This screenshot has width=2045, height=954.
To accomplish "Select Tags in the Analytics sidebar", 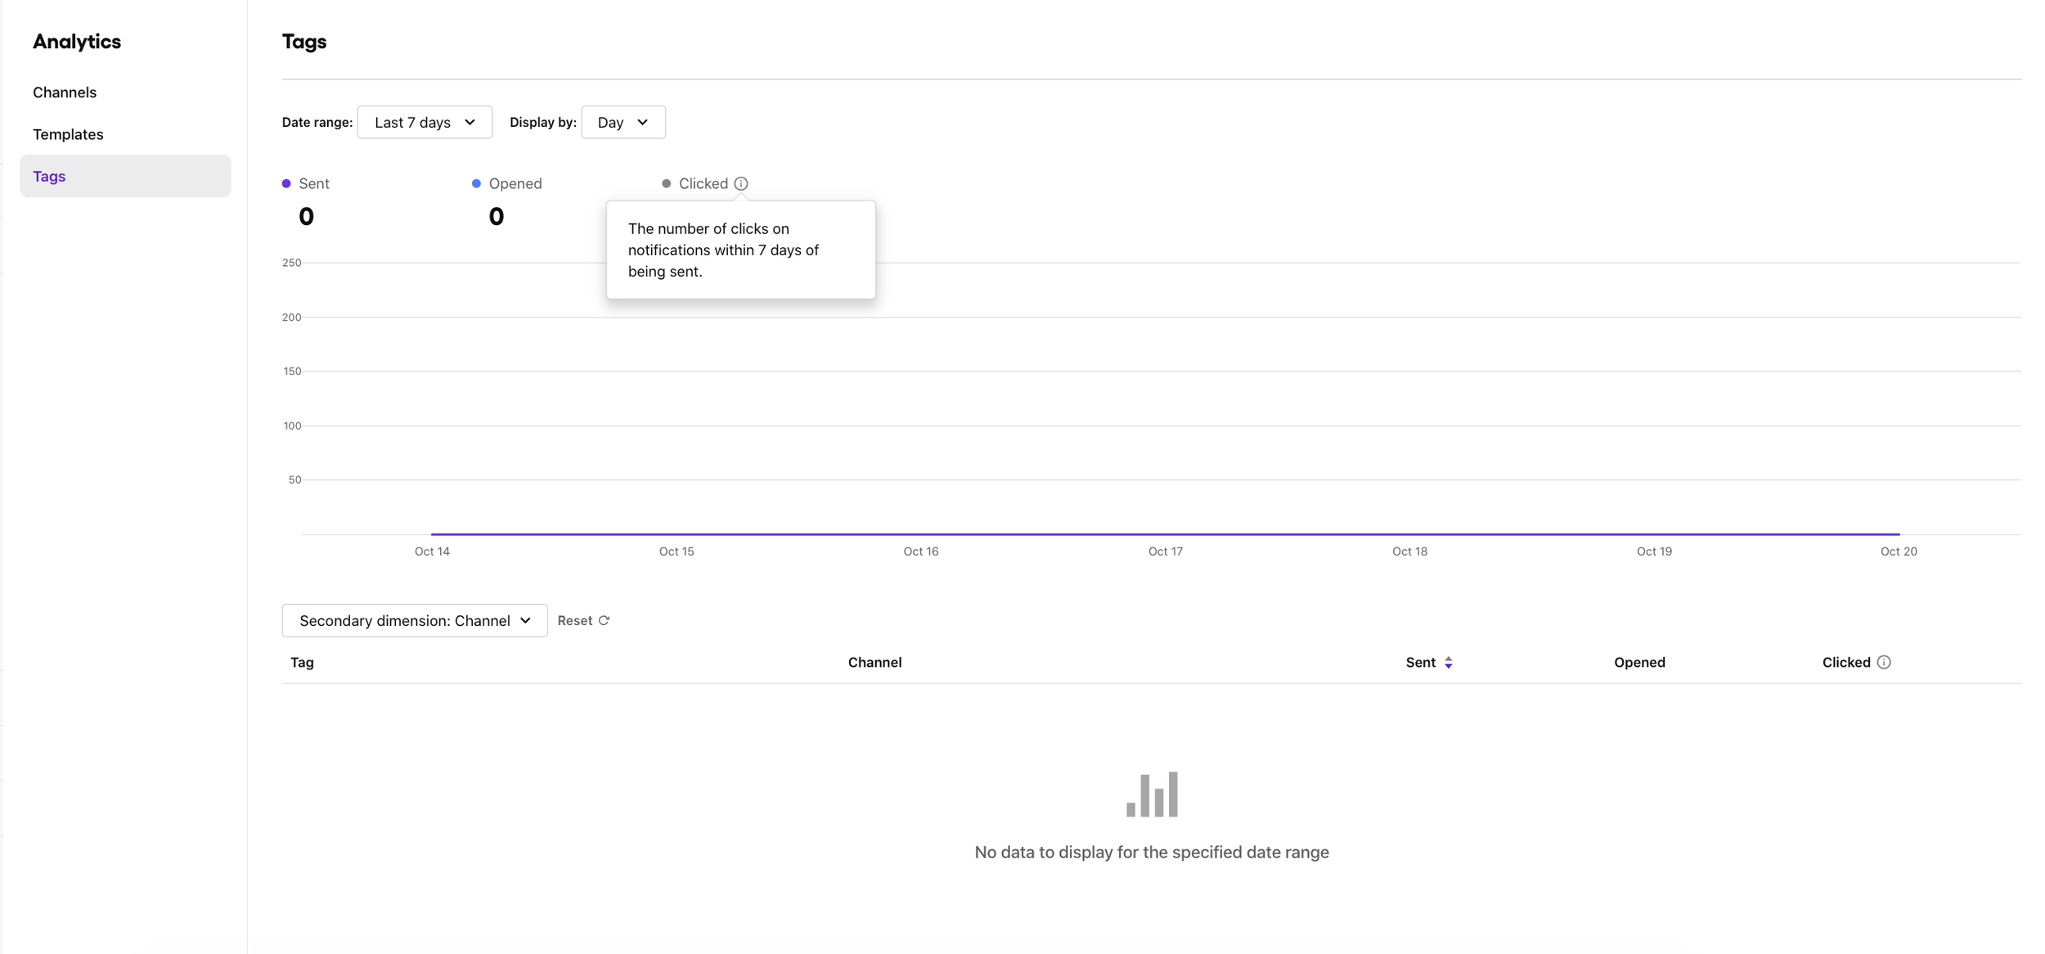I will 49,176.
